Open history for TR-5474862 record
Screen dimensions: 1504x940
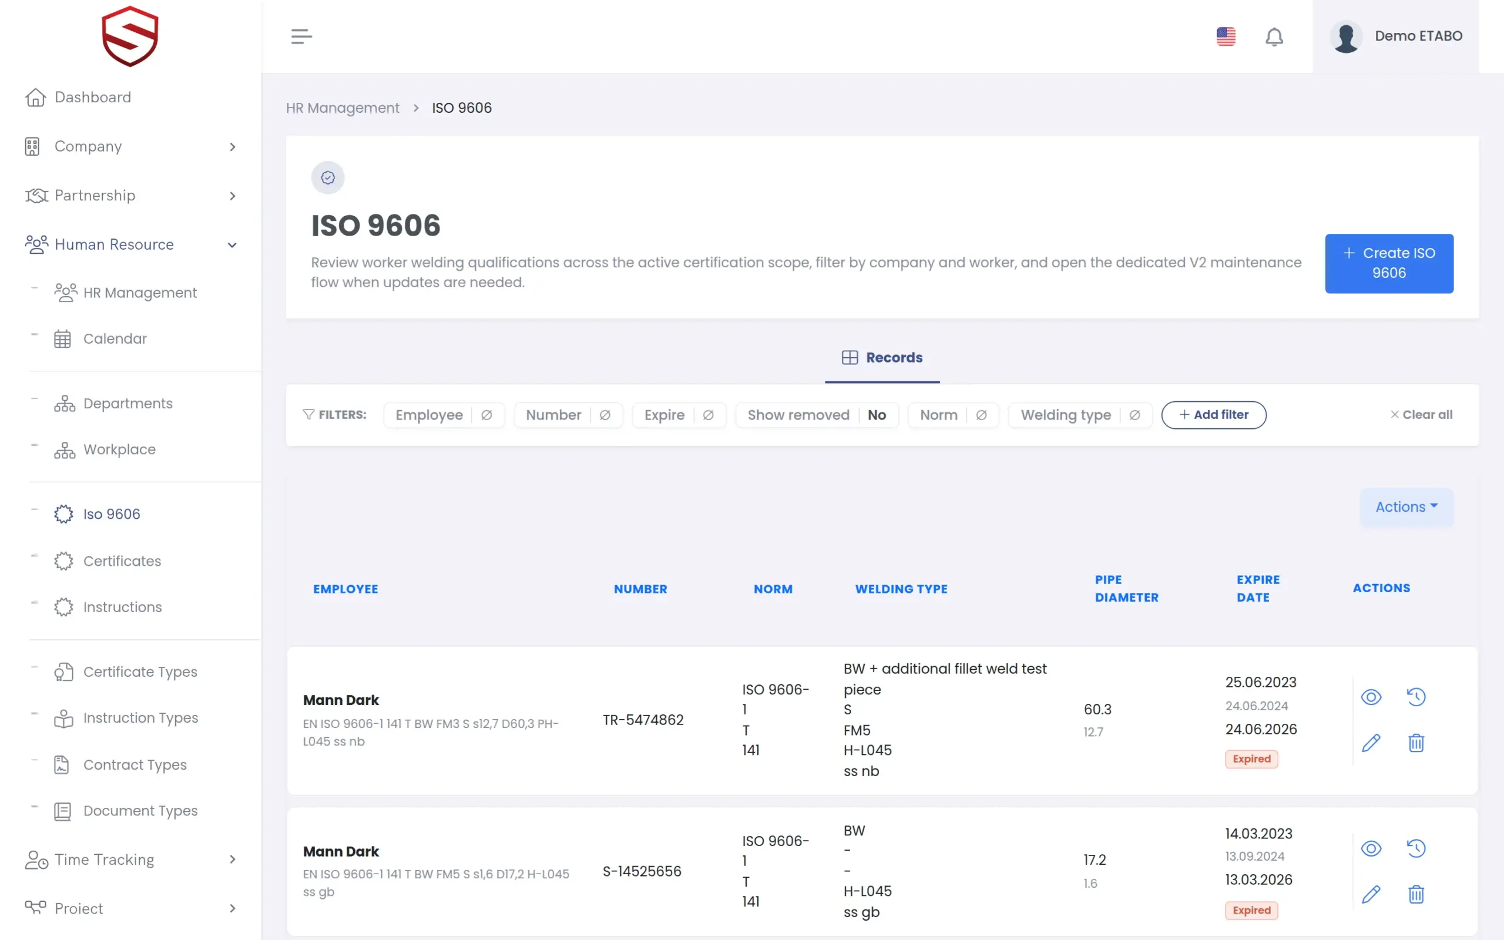[x=1416, y=697]
